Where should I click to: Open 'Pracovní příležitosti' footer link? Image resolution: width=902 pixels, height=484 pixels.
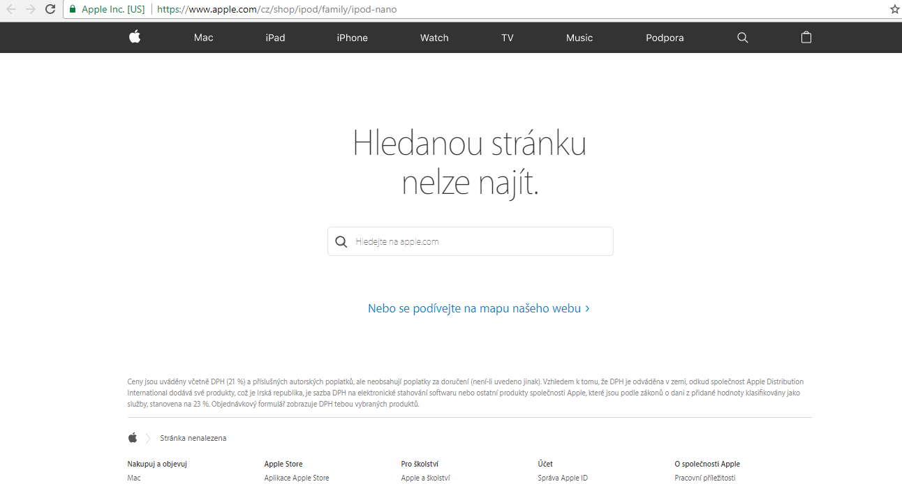coord(705,478)
